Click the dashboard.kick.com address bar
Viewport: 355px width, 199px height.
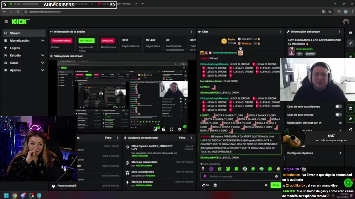[x=45, y=12]
